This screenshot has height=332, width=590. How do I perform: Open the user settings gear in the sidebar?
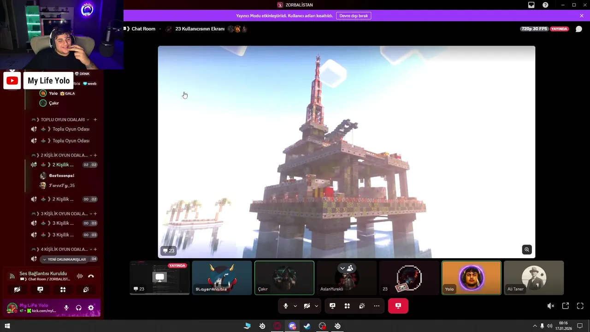tap(91, 308)
